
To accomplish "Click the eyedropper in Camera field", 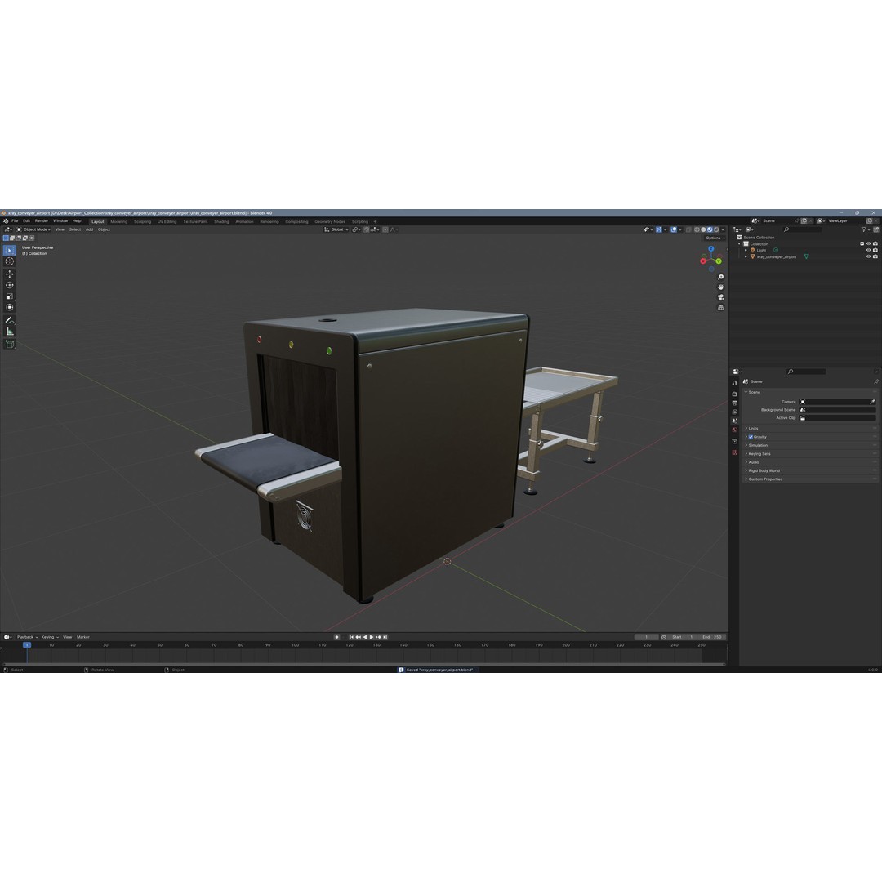I will [872, 402].
